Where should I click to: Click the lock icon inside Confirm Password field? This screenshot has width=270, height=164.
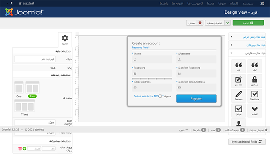(179, 73)
